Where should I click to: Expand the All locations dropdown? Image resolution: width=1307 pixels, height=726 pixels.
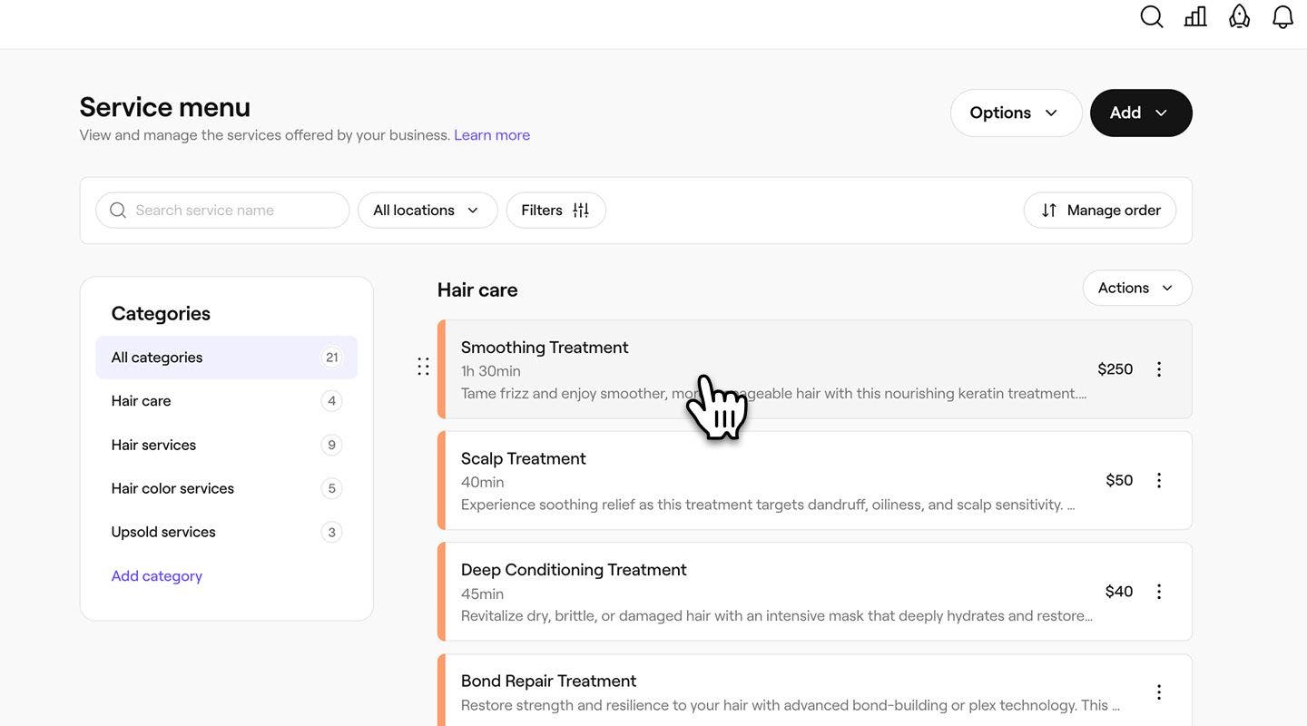coord(427,211)
